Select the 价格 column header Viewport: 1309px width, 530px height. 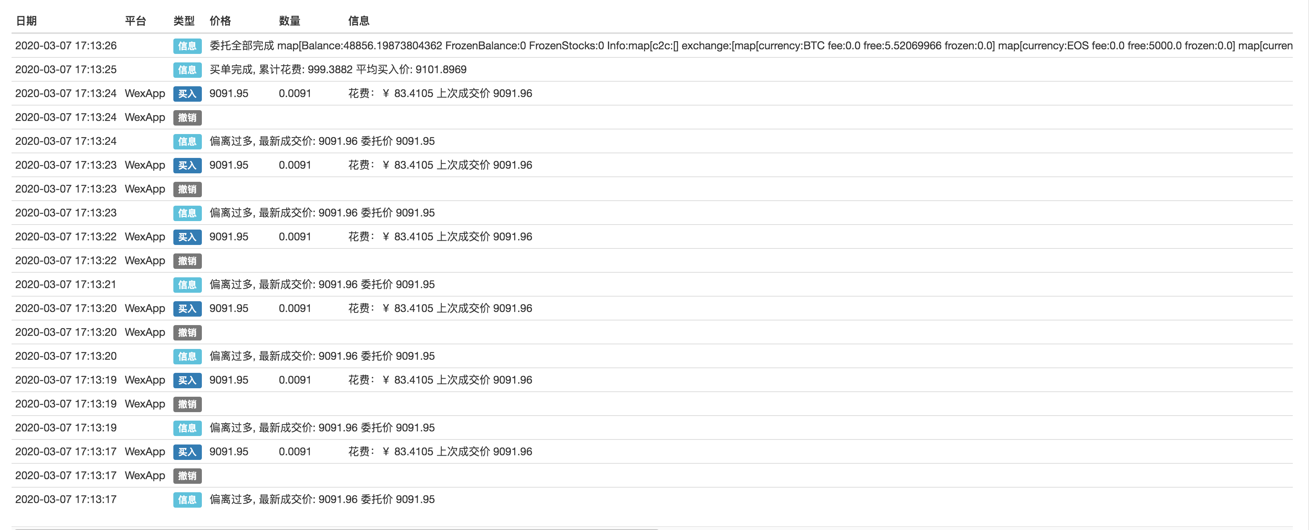[220, 21]
